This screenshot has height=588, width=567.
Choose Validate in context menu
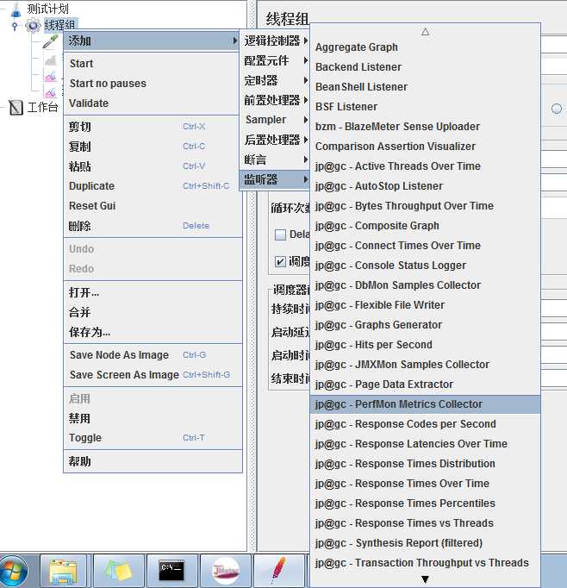click(153, 103)
